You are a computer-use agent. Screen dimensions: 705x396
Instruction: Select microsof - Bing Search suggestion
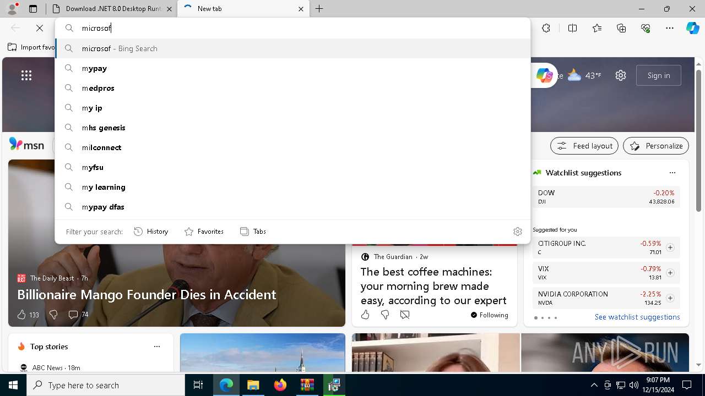tap(292, 48)
